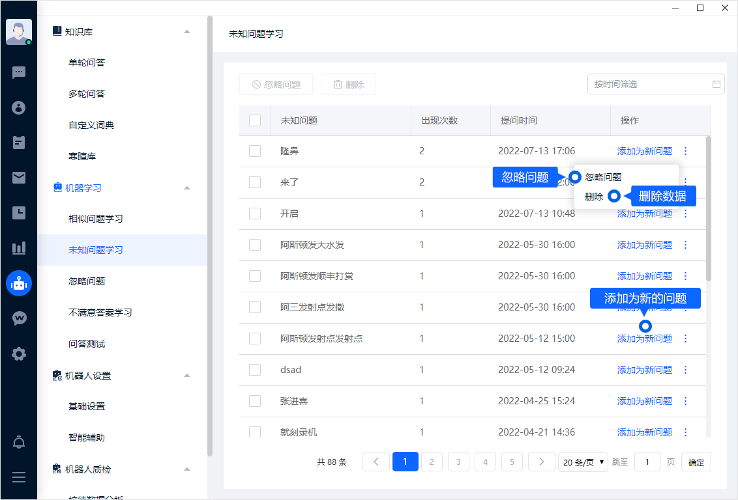738x500 pixels.
Task: Click the notification bell icon
Action: 19,442
